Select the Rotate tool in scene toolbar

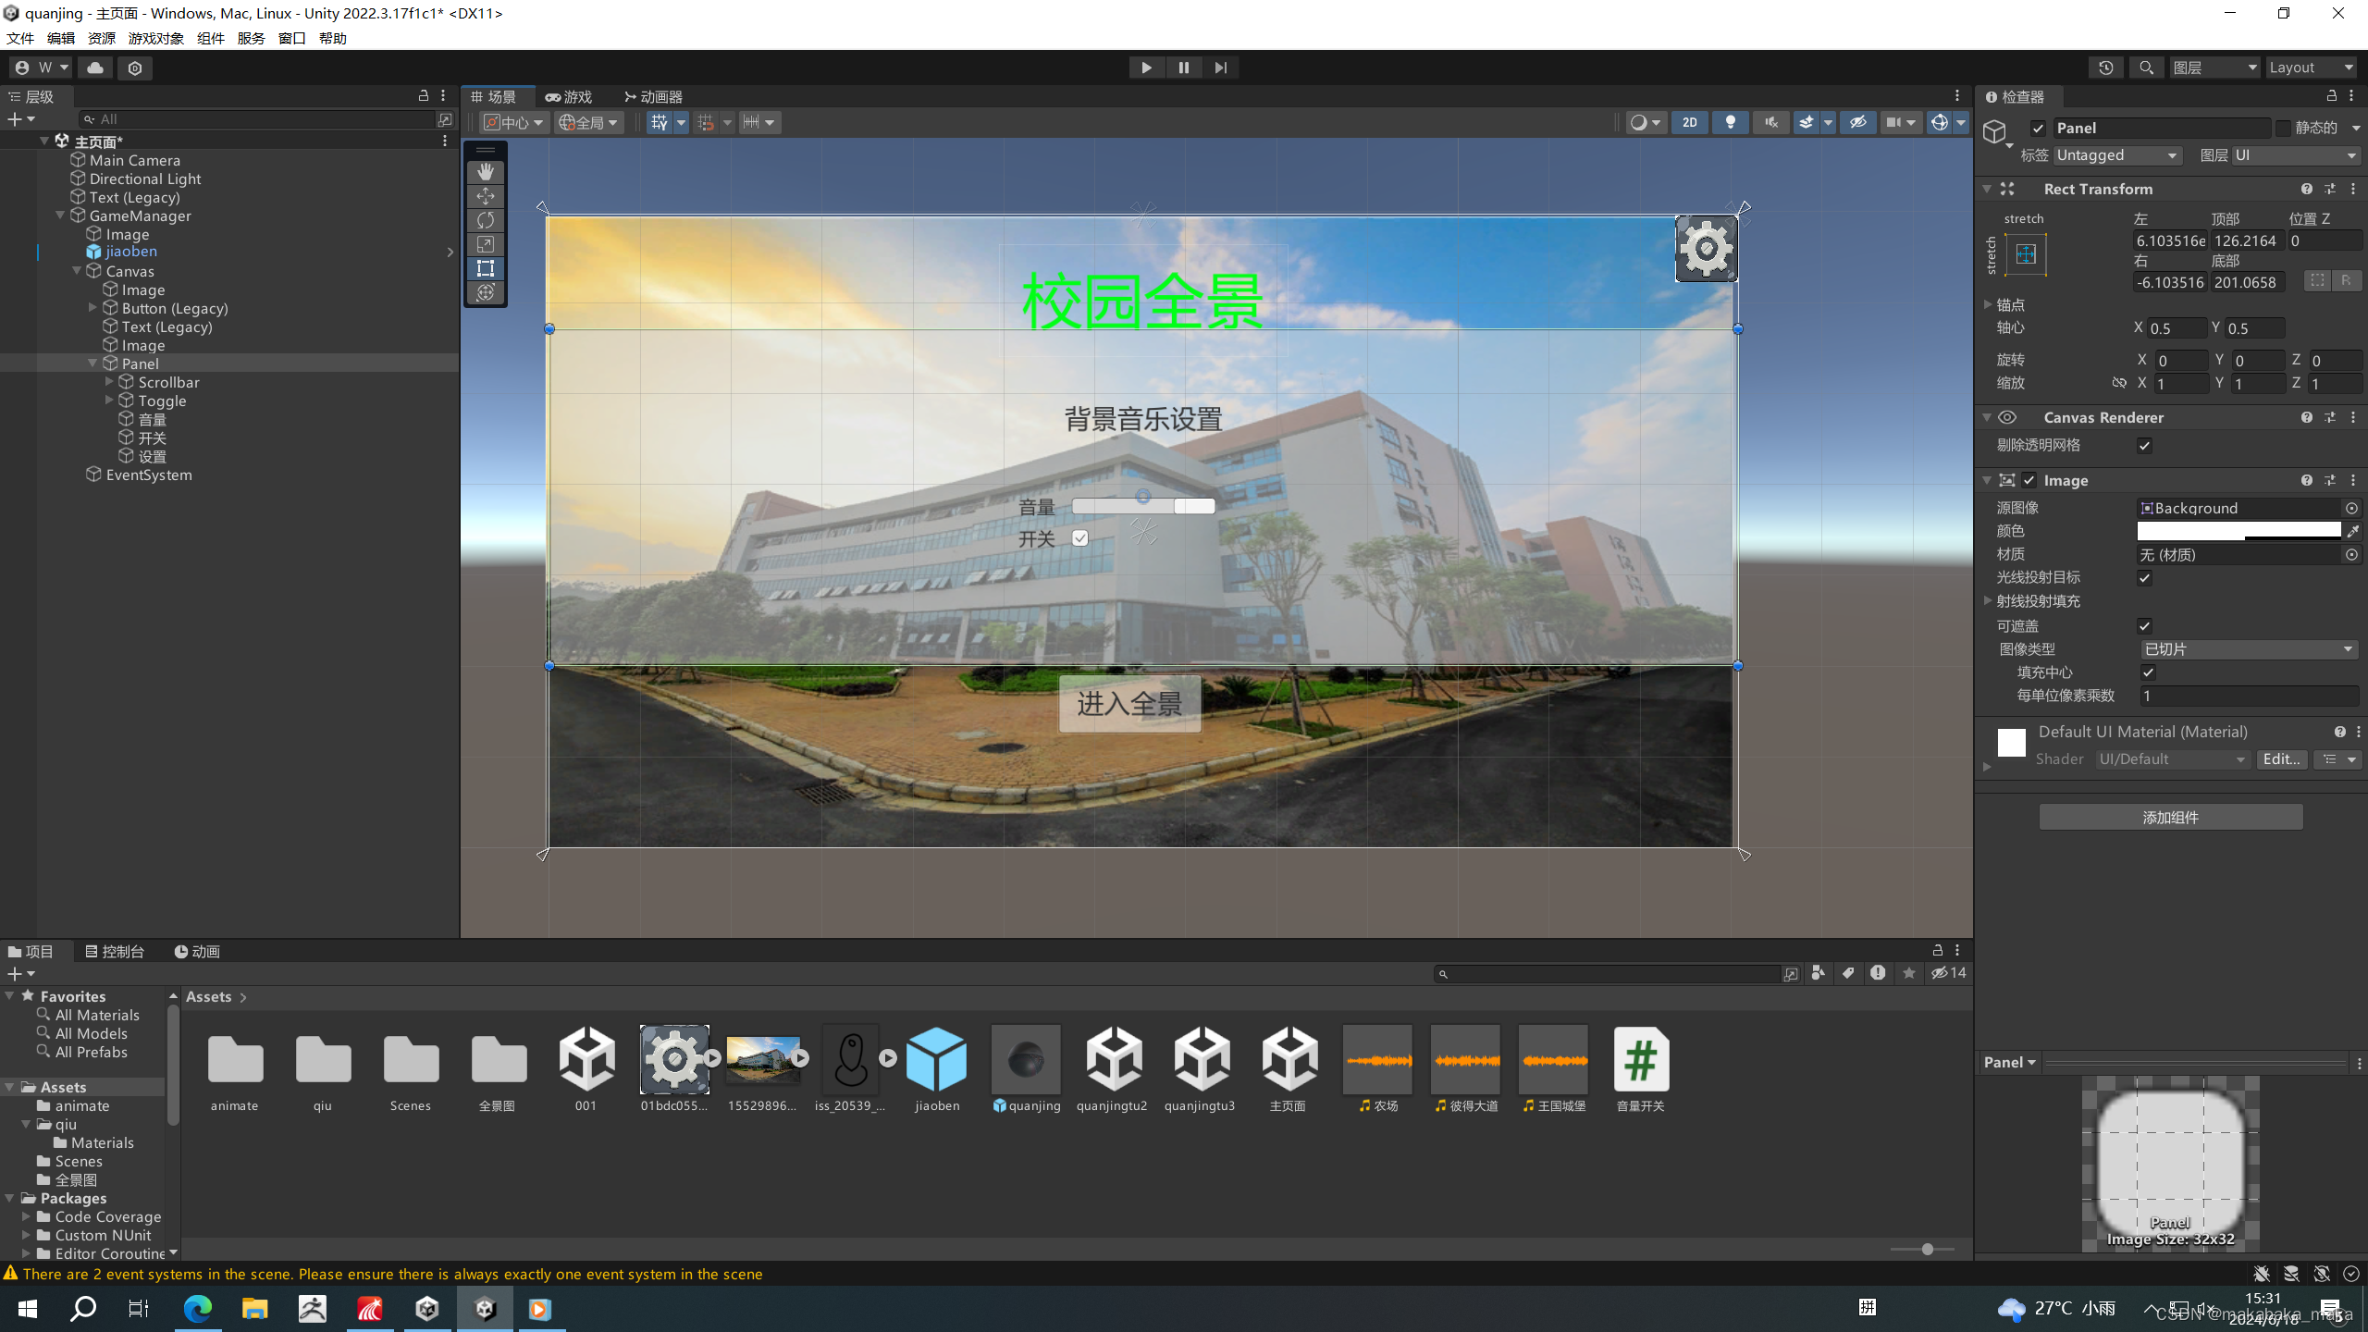click(x=485, y=220)
